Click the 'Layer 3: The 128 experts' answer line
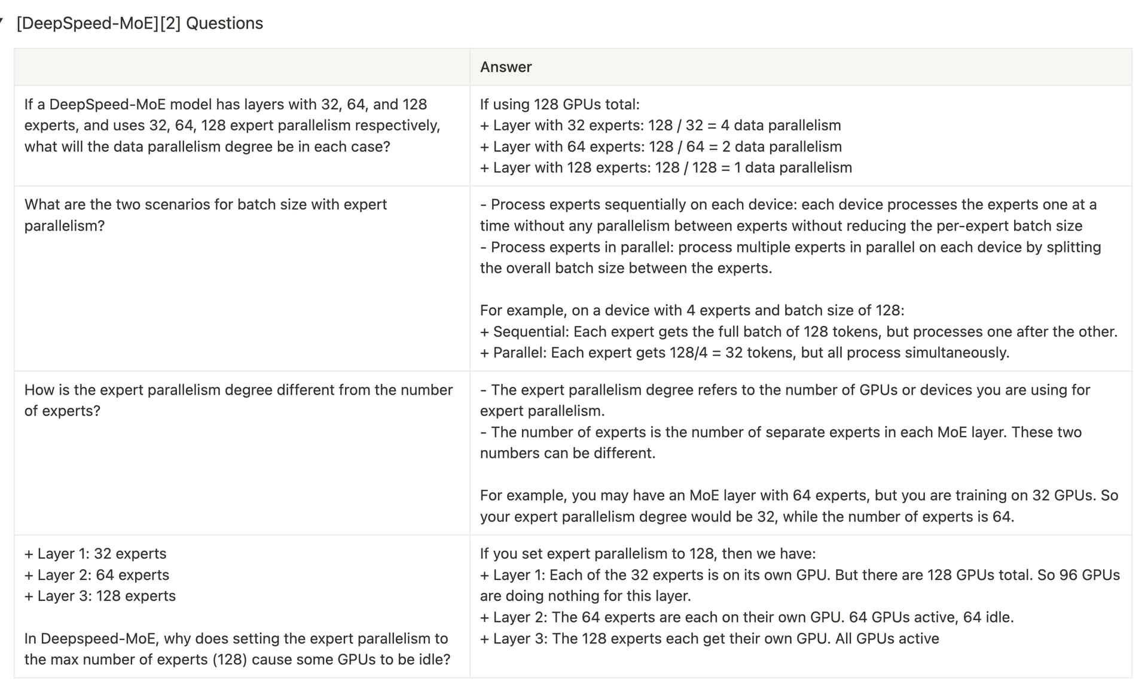The width and height of the screenshot is (1148, 693). point(710,639)
